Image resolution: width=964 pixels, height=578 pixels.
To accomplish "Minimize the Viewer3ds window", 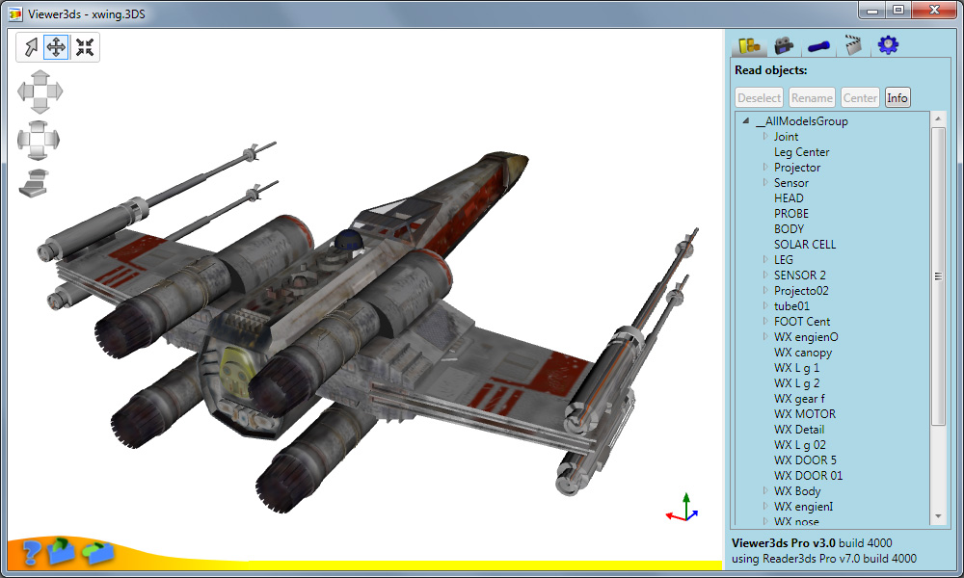I will coord(871,10).
